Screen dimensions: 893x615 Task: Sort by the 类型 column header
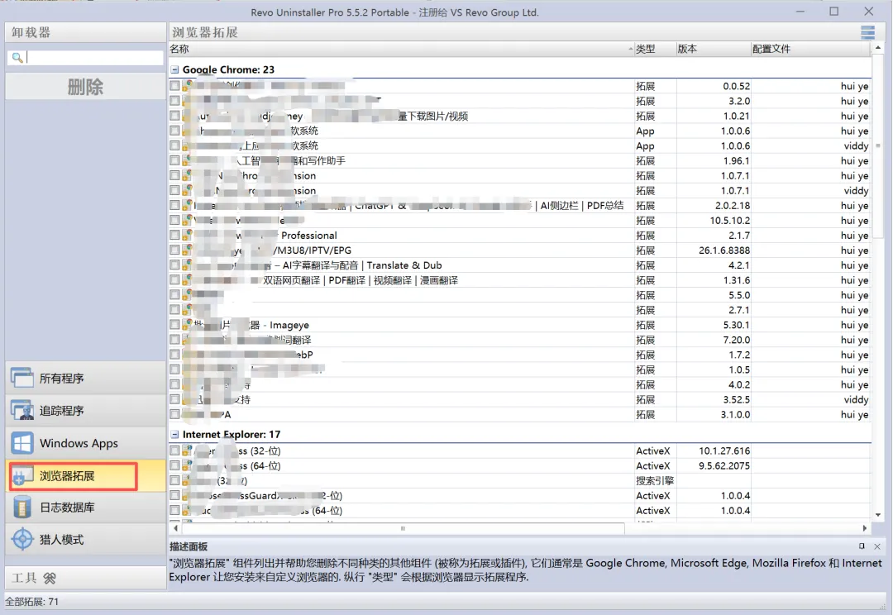[x=655, y=49]
